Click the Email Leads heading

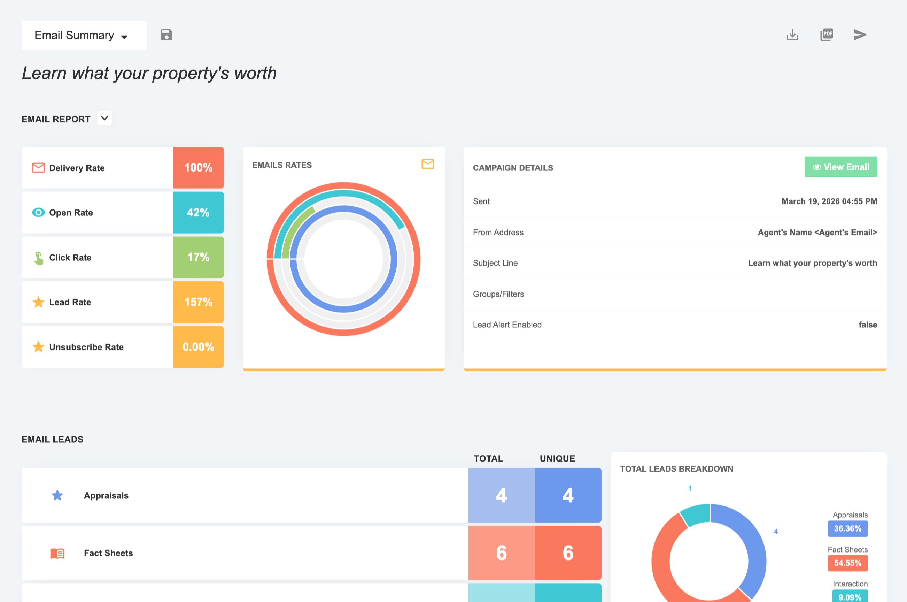tap(53, 439)
